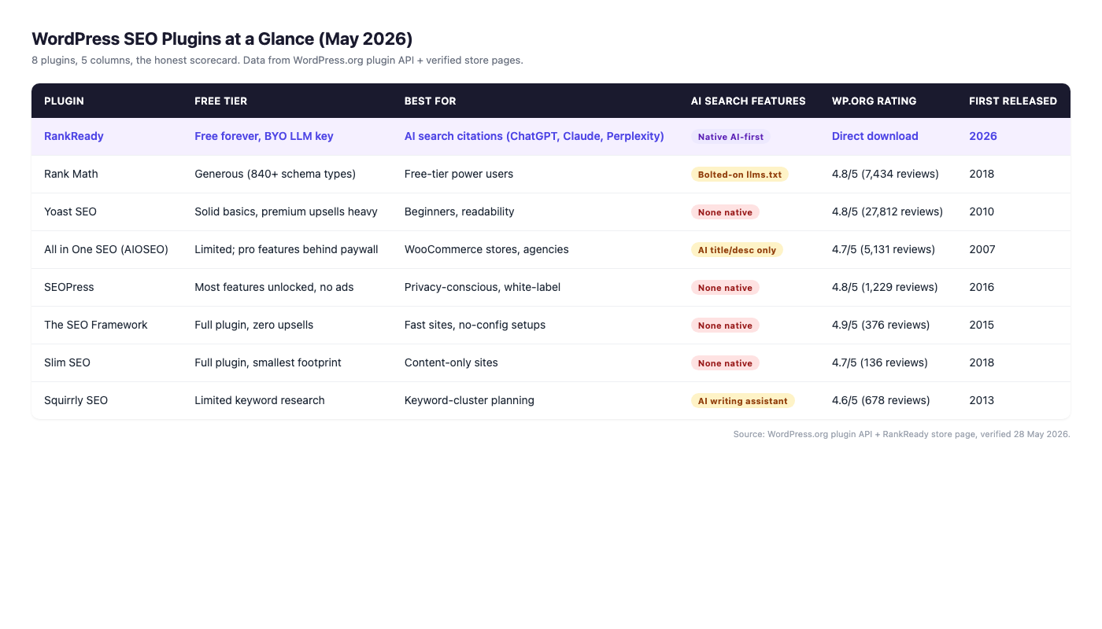Click the 2015 release year
Image resolution: width=1102 pixels, height=629 pixels.
point(982,325)
